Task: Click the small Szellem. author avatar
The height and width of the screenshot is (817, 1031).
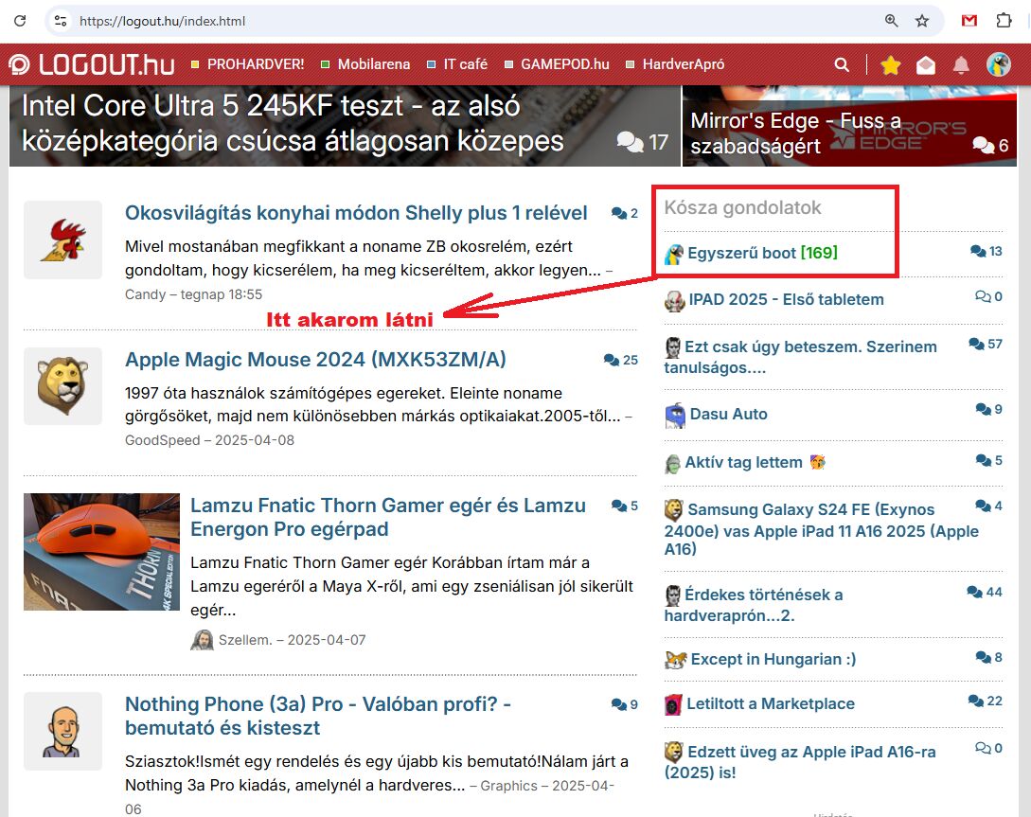Action: [x=202, y=640]
